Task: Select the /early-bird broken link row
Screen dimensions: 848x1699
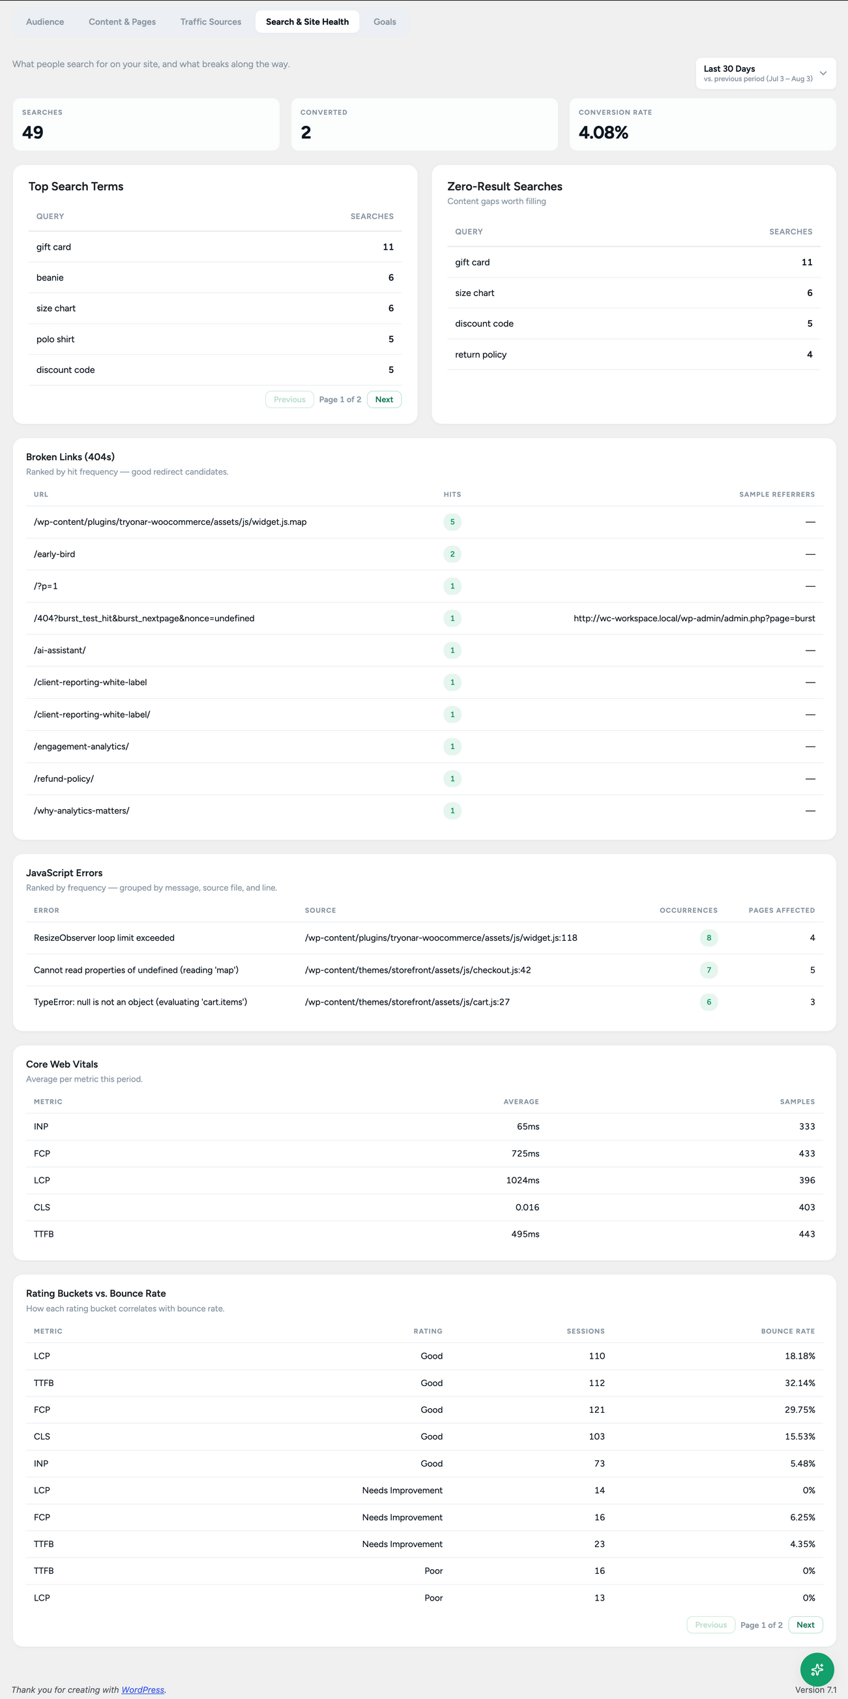Action: pos(425,555)
